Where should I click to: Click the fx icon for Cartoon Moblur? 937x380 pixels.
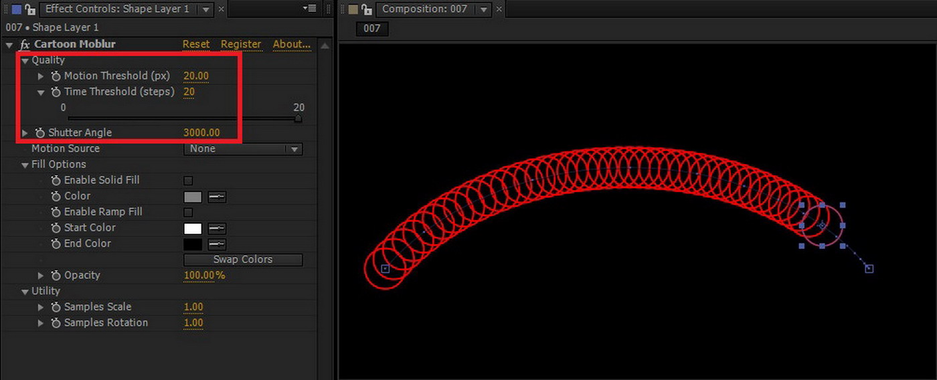click(25, 45)
